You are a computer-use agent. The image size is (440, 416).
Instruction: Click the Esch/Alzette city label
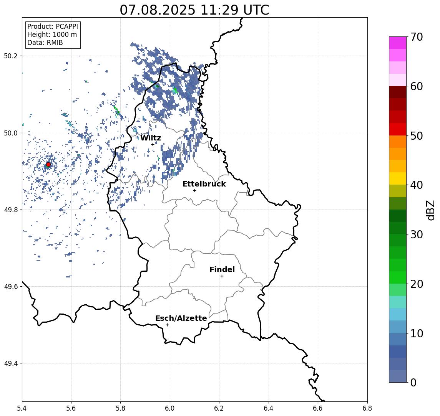click(x=181, y=318)
